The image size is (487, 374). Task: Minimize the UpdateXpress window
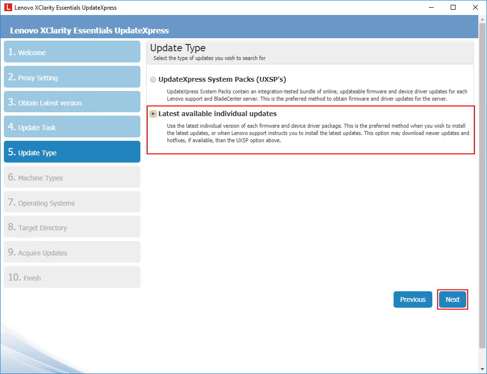(431, 7)
